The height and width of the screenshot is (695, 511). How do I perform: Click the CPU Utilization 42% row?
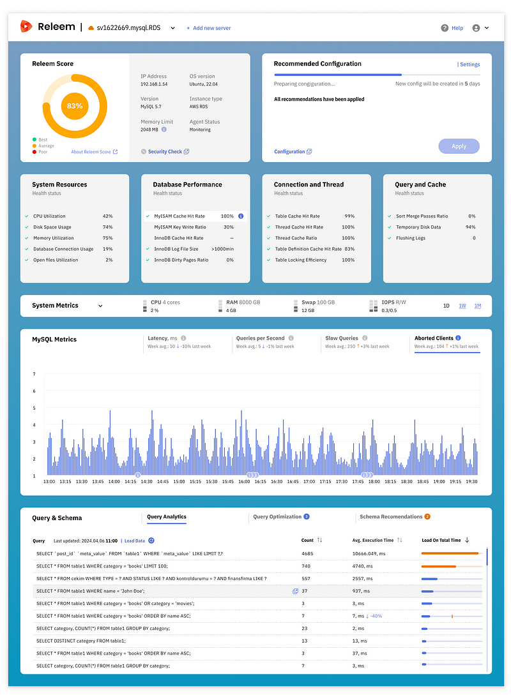click(69, 216)
